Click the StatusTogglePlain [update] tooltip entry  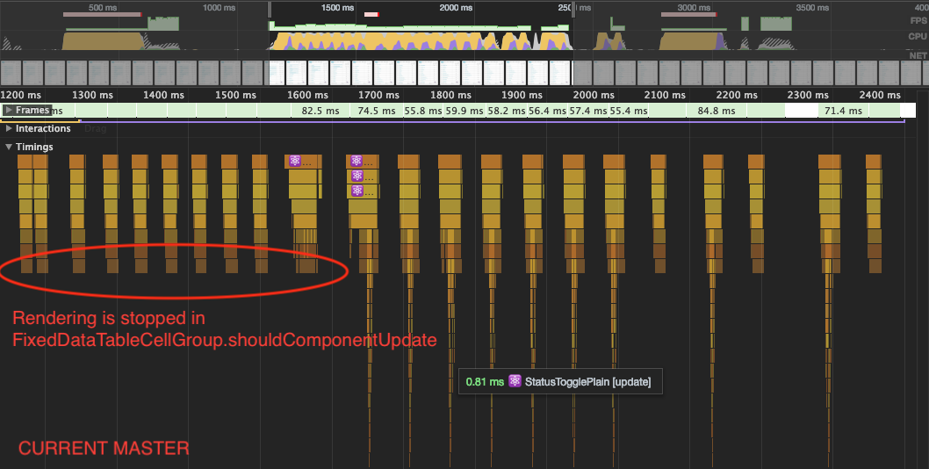(x=560, y=381)
